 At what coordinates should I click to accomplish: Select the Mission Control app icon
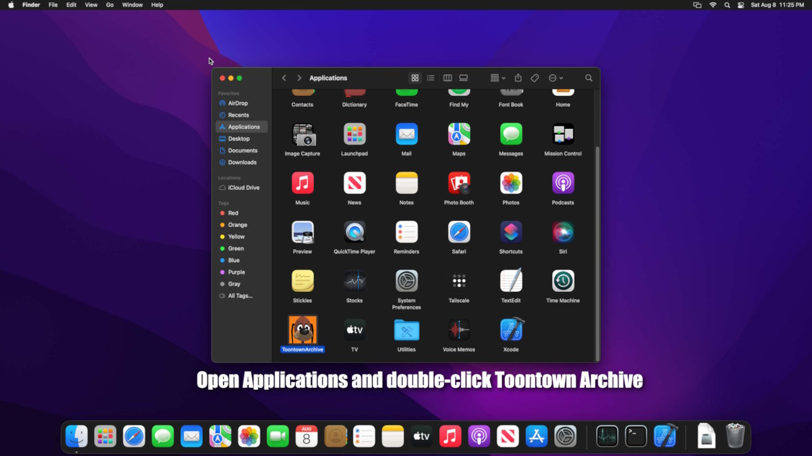point(563,134)
